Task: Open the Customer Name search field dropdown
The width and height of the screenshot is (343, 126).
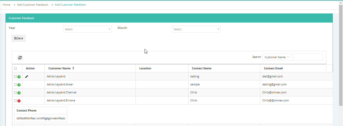Action: click(277, 57)
